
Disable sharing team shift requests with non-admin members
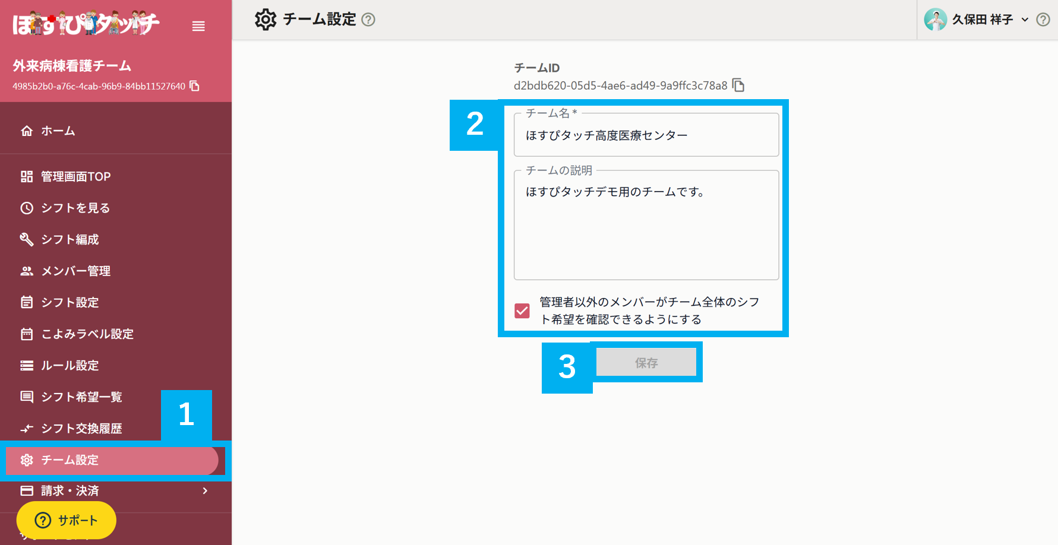pos(522,310)
